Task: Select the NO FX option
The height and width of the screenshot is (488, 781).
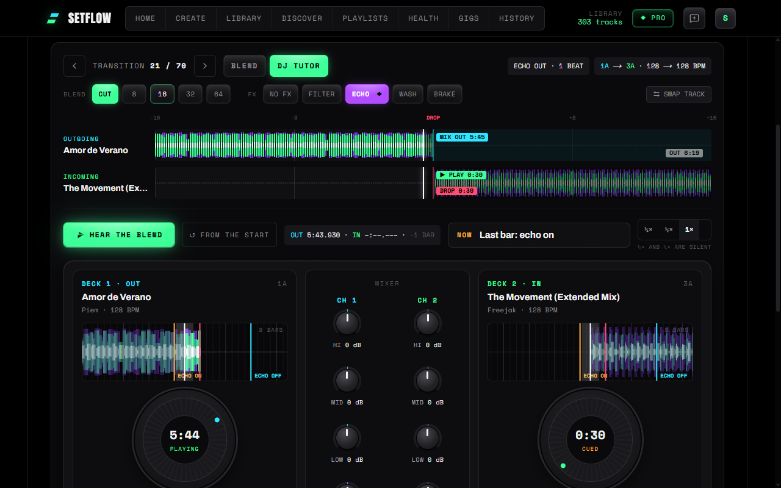Action: pos(281,94)
